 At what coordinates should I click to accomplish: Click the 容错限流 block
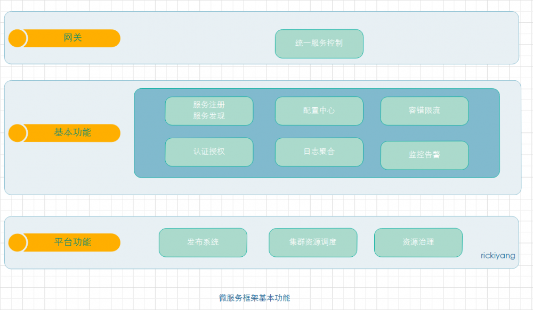coord(424,111)
